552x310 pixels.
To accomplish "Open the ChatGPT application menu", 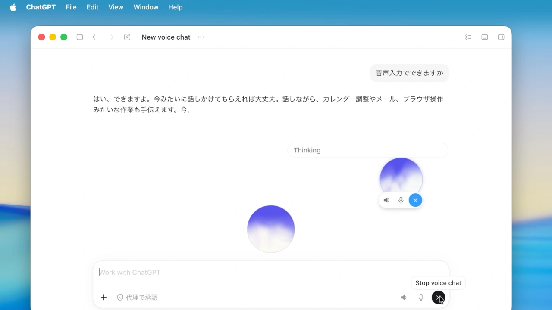I will pyautogui.click(x=41, y=7).
